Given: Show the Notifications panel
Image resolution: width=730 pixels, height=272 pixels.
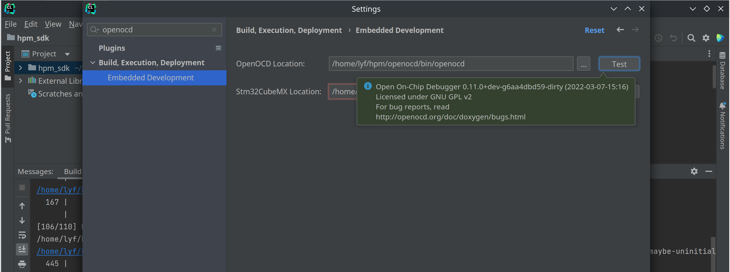Looking at the screenshot, I should [722, 126].
